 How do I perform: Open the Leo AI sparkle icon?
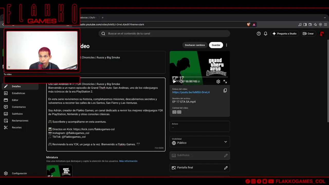tap(315, 24)
